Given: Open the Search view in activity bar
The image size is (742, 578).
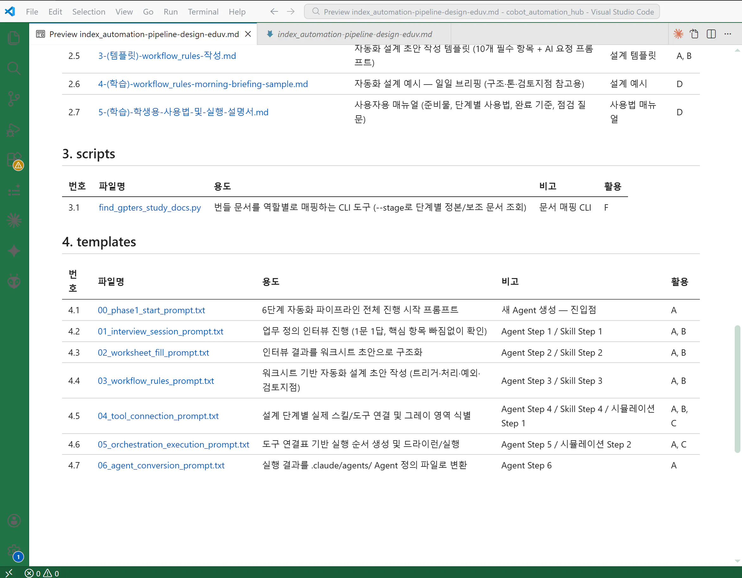Looking at the screenshot, I should pyautogui.click(x=14, y=68).
